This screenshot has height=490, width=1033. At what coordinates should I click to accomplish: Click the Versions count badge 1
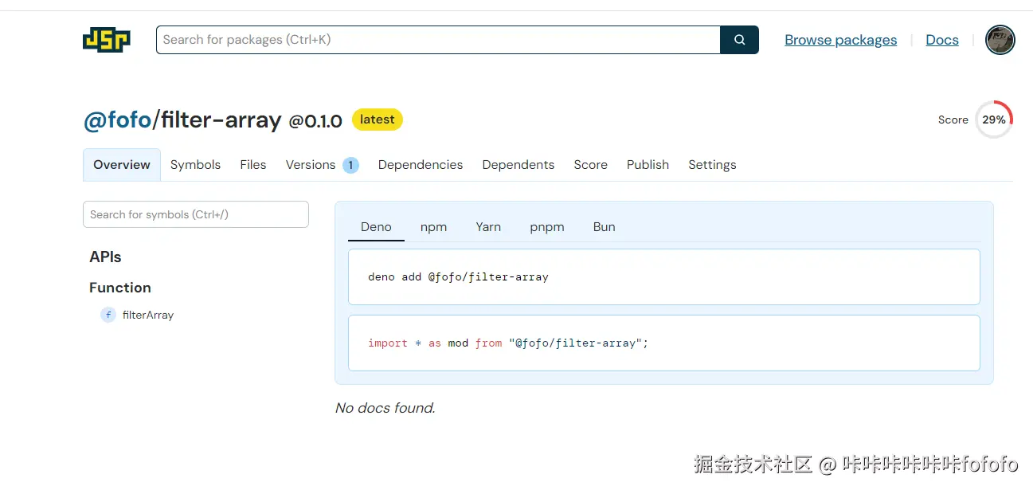[350, 165]
